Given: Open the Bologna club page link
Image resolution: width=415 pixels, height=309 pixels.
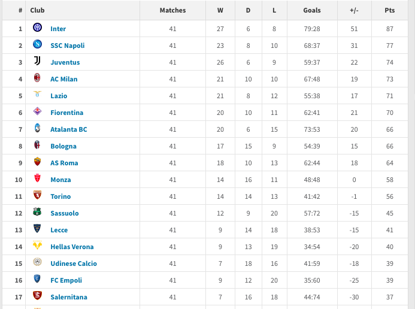Looking at the screenshot, I should (x=63, y=146).
